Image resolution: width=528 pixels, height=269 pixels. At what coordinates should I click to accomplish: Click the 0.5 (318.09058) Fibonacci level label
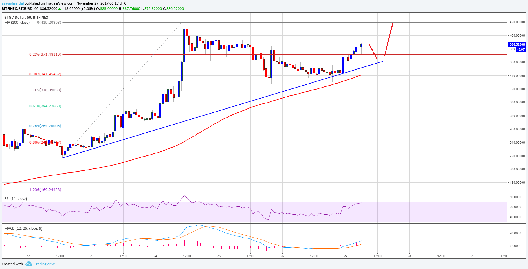(x=47, y=90)
